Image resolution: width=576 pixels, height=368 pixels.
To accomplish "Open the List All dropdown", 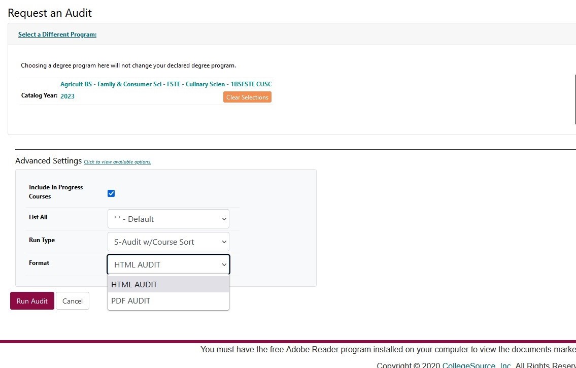I will 168,219.
